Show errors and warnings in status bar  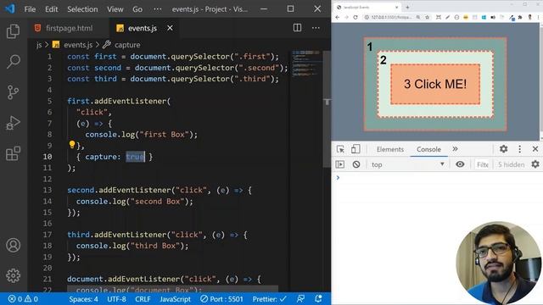pyautogui.click(x=23, y=299)
